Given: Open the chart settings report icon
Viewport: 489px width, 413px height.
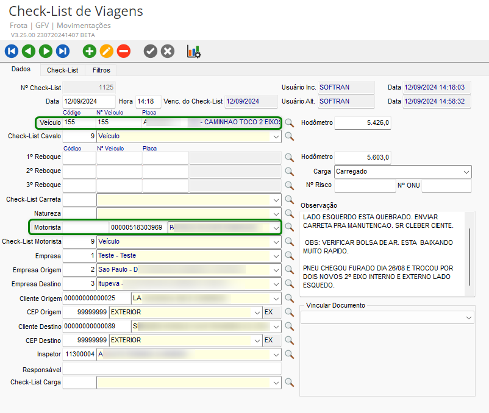Looking at the screenshot, I should [193, 52].
